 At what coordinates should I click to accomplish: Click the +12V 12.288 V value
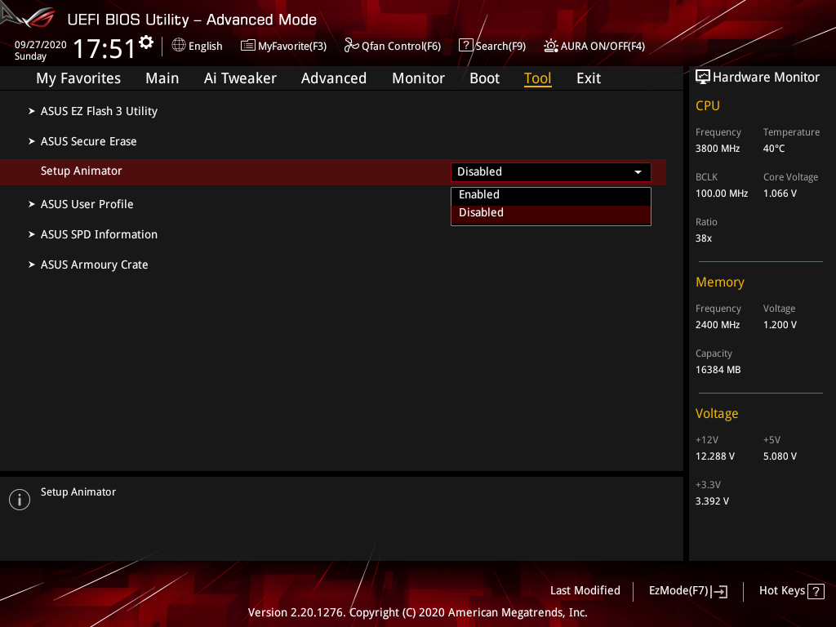click(715, 456)
